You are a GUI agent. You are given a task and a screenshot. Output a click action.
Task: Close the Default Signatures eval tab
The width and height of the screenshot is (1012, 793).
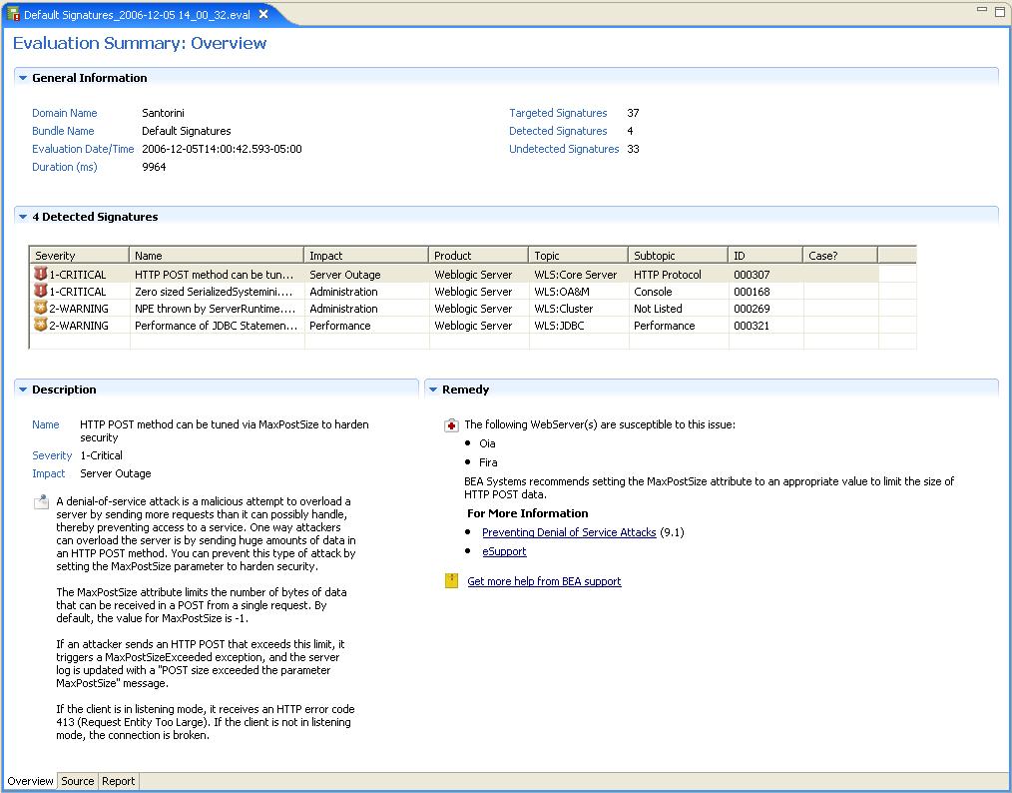tap(263, 14)
